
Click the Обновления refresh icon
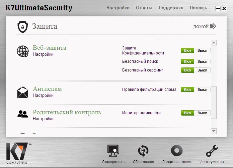tap(143, 151)
